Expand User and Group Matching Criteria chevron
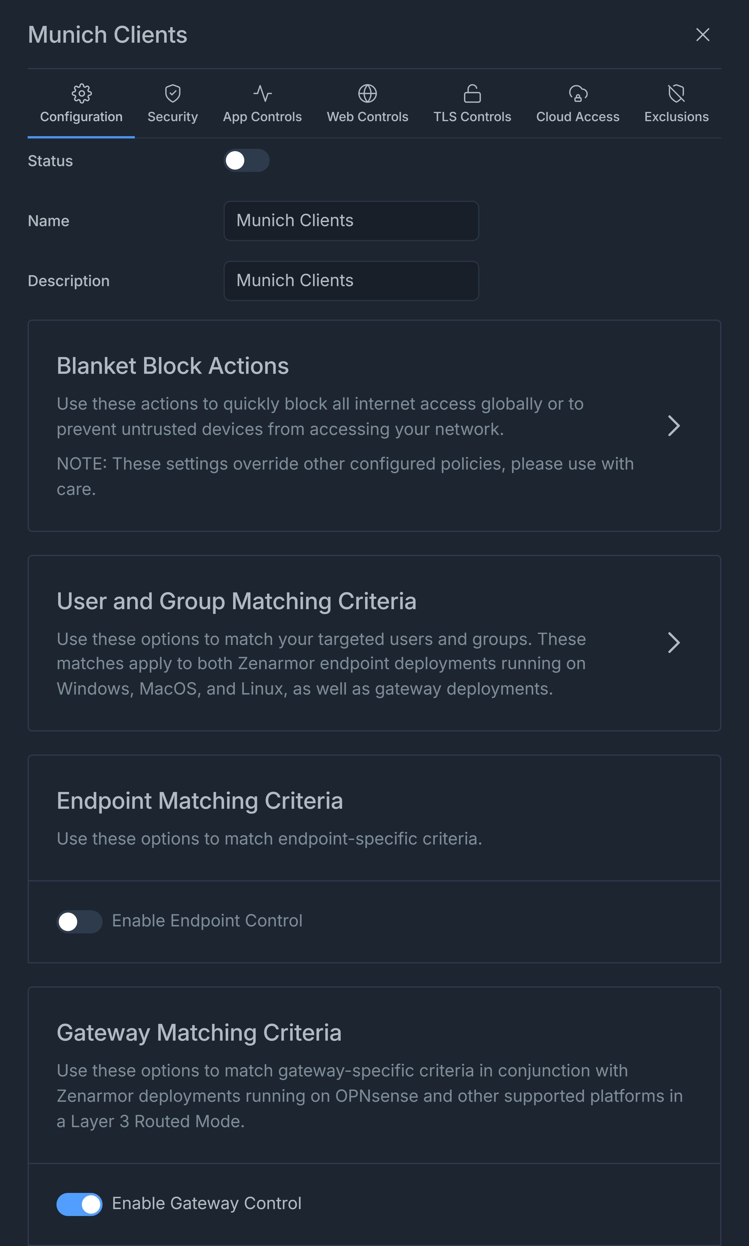The height and width of the screenshot is (1246, 749). coord(674,643)
